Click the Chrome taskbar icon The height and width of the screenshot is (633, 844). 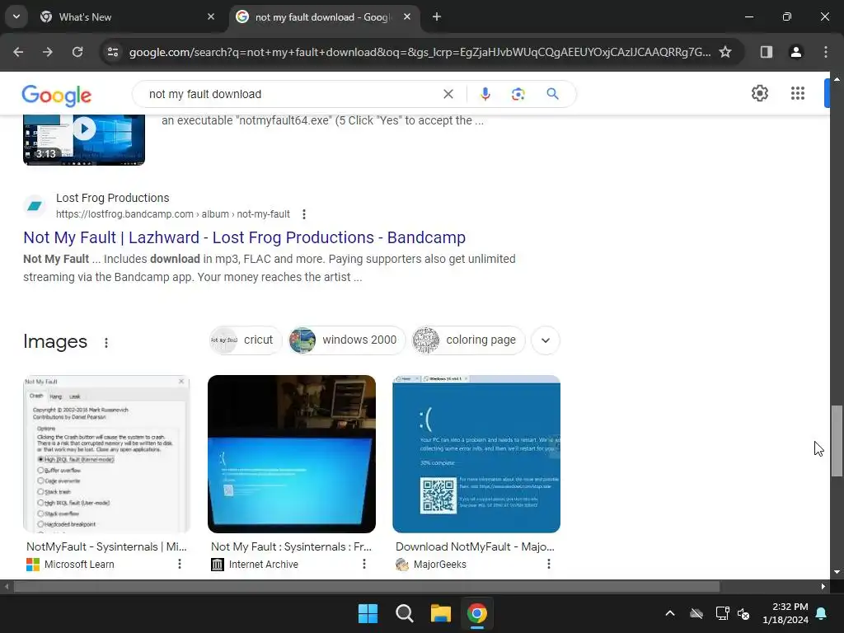[x=477, y=613]
